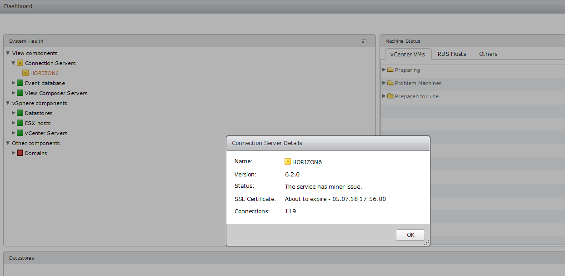Viewport: 565px width, 276px height.
Task: Click the green View Composer Servers icon
Action: point(20,93)
